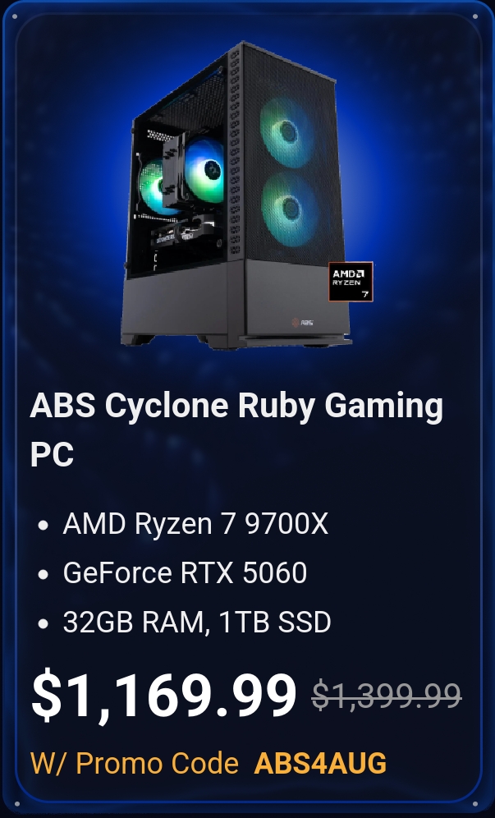Click the top-right corner dot of card
495x818 pixels.
(475, 16)
